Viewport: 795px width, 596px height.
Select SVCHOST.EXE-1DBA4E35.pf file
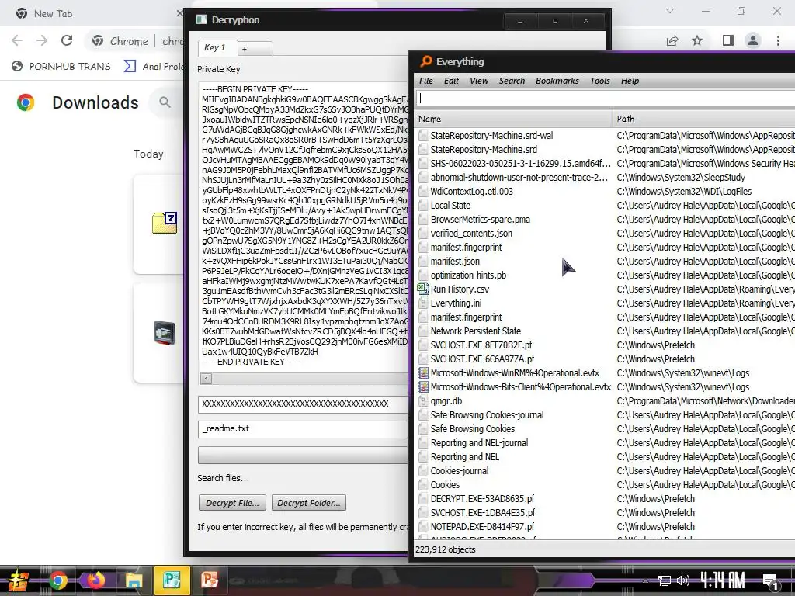483,513
